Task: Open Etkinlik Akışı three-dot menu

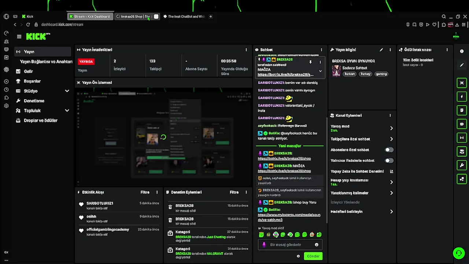Action: pos(157,192)
